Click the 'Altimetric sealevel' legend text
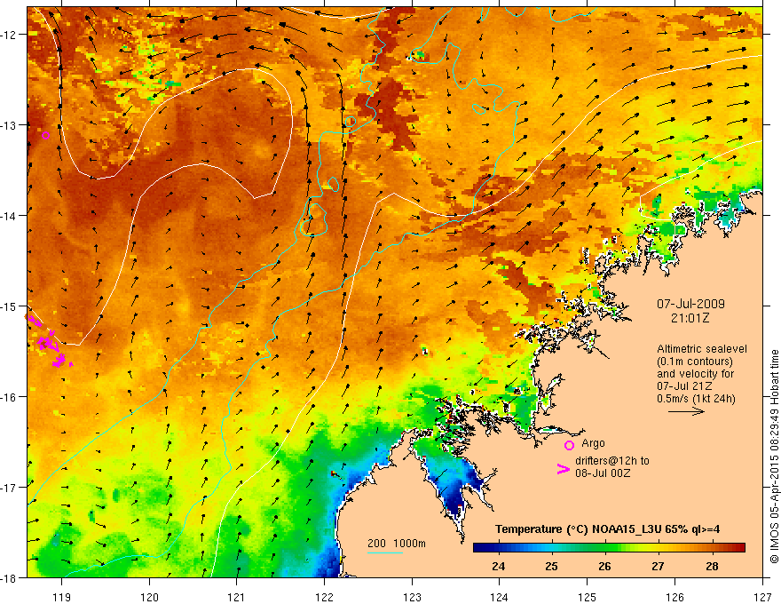Screen dimensions: 781x604 pyautogui.click(x=701, y=349)
